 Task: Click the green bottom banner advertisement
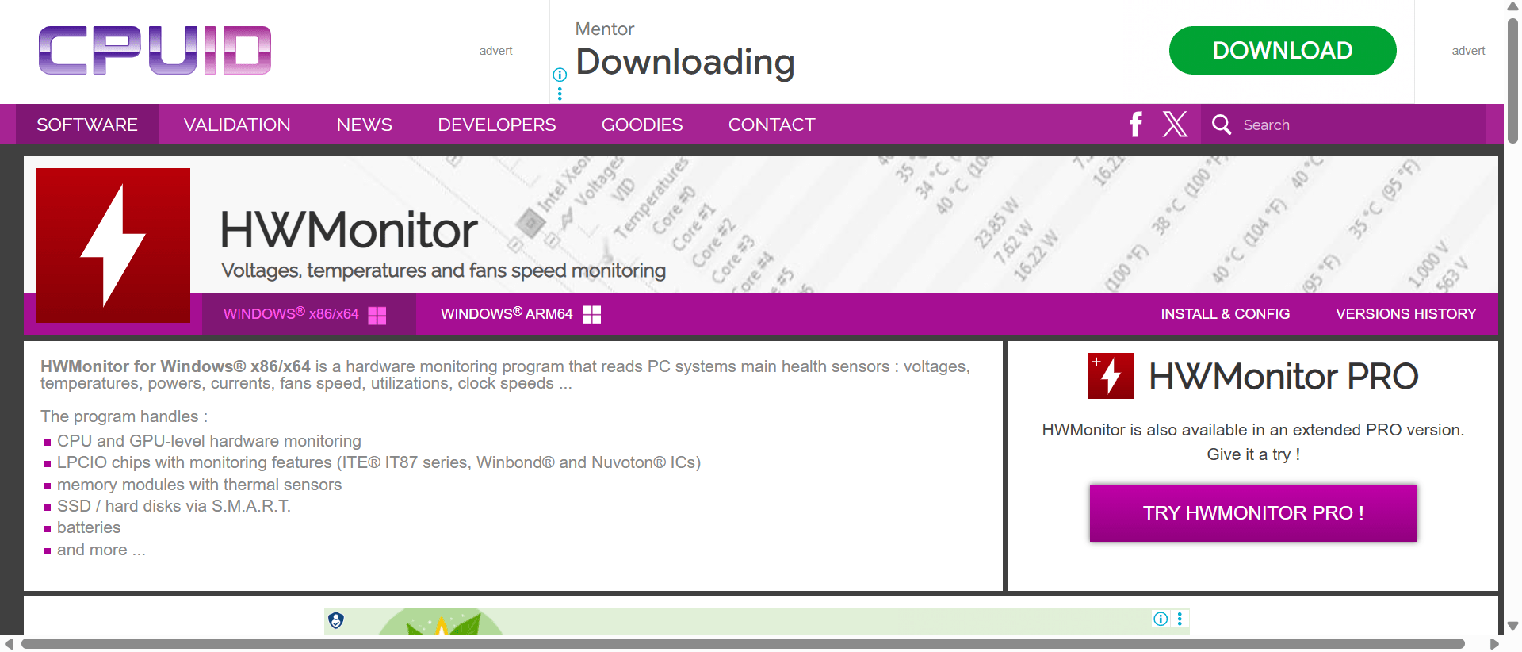pyautogui.click(x=757, y=621)
